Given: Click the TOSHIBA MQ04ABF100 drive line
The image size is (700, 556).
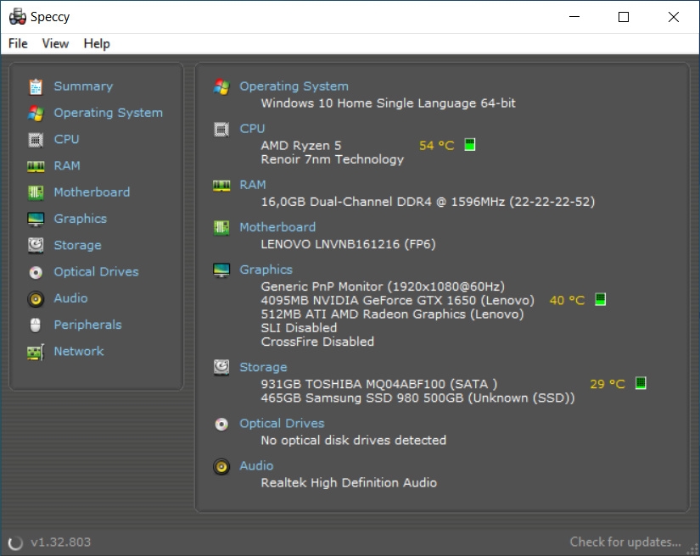Looking at the screenshot, I should point(379,384).
